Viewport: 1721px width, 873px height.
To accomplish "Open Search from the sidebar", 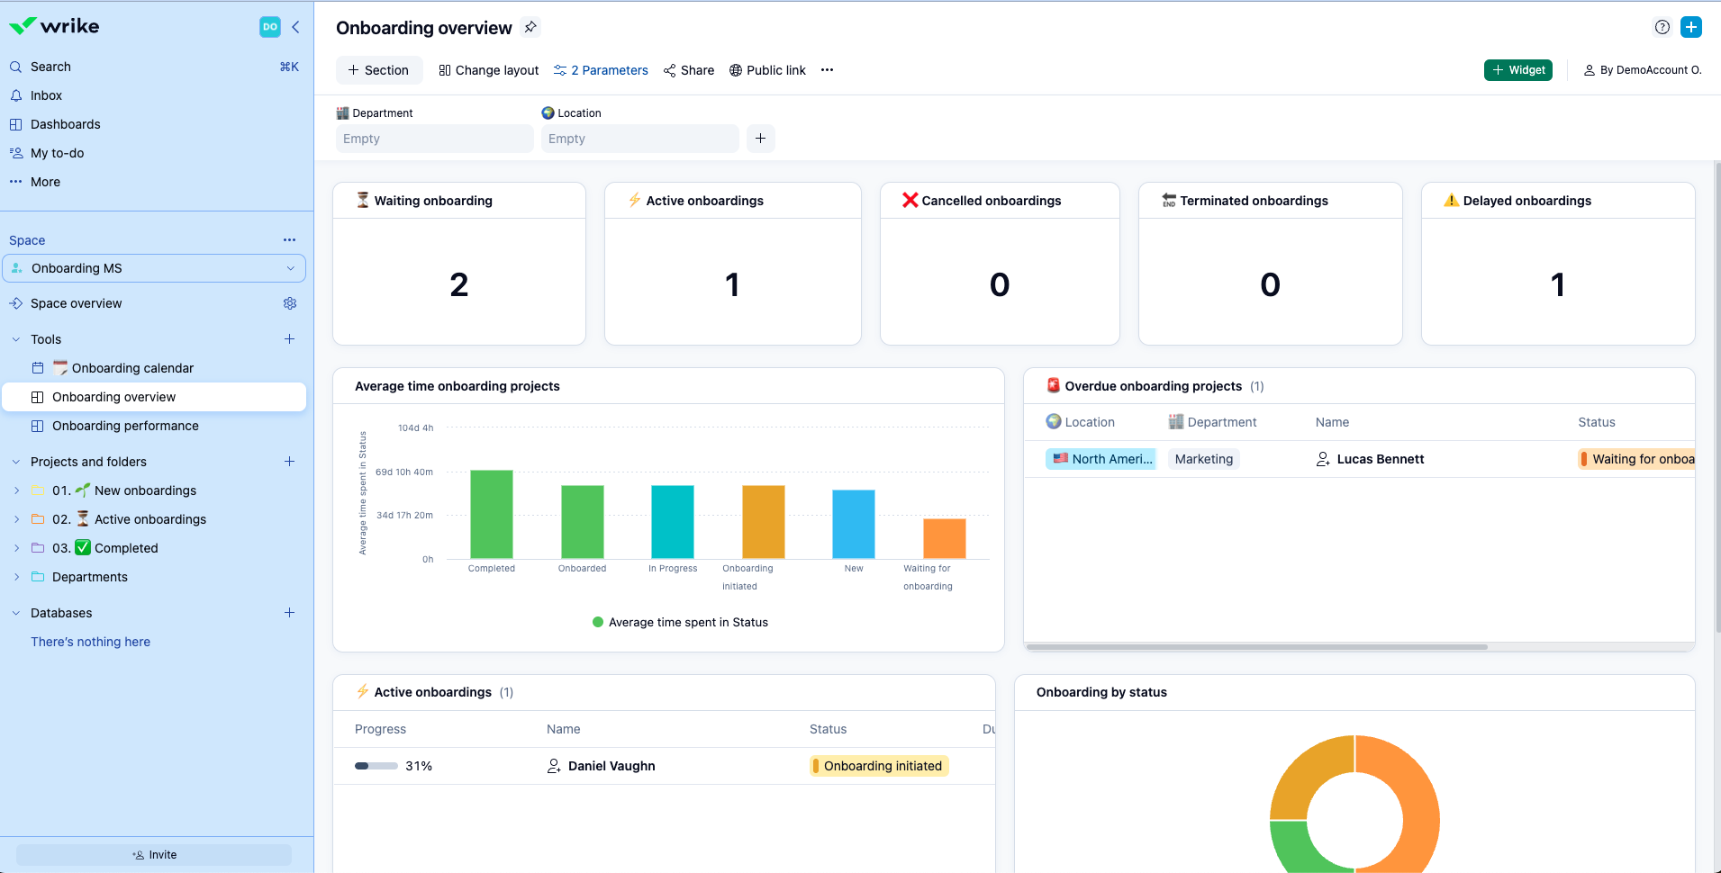I will pos(50,66).
